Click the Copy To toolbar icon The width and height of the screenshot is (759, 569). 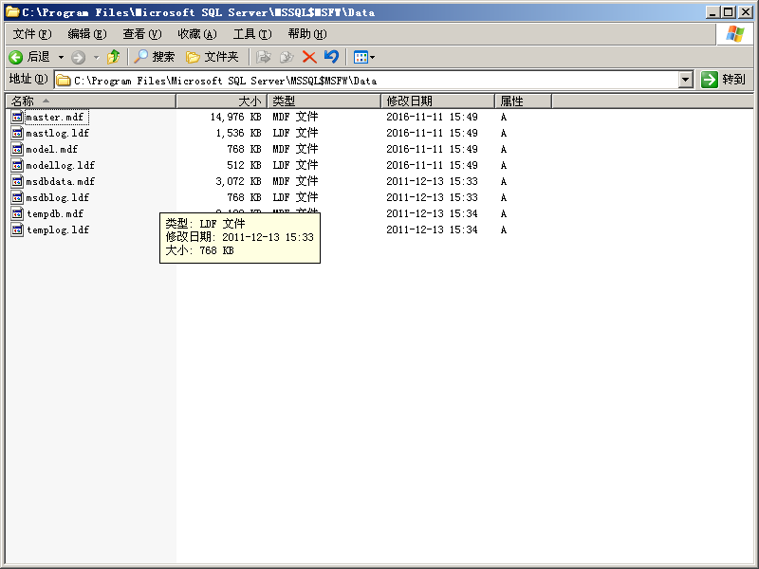[287, 57]
